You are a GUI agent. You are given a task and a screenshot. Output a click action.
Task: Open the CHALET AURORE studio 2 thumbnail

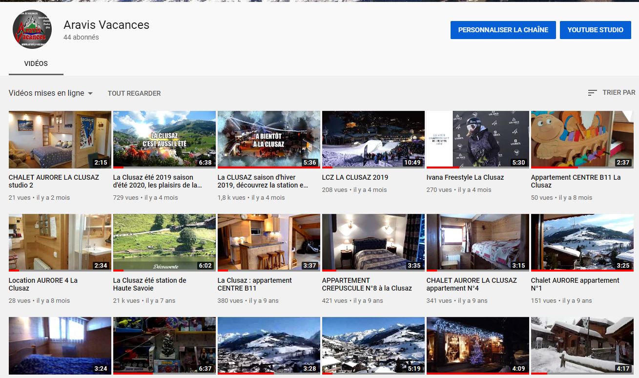pos(60,139)
